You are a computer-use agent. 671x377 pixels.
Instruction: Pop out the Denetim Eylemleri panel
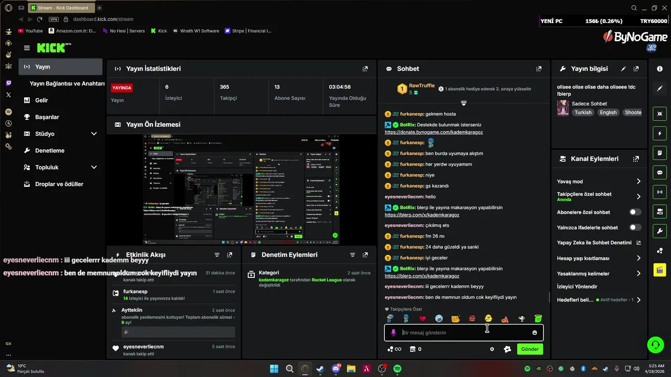[365, 255]
